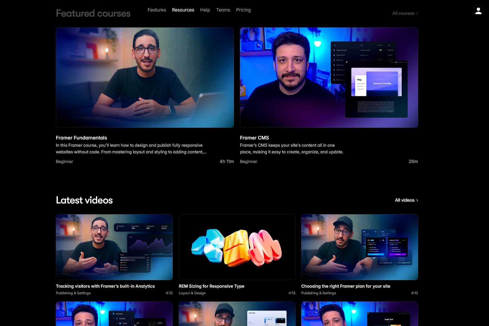Play the Tracking visitors Analytics video thumbnail
Viewport: 489px width, 326px height.
click(x=114, y=247)
